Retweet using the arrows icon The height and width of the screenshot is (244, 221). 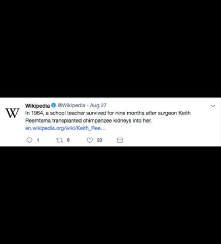coord(59,140)
